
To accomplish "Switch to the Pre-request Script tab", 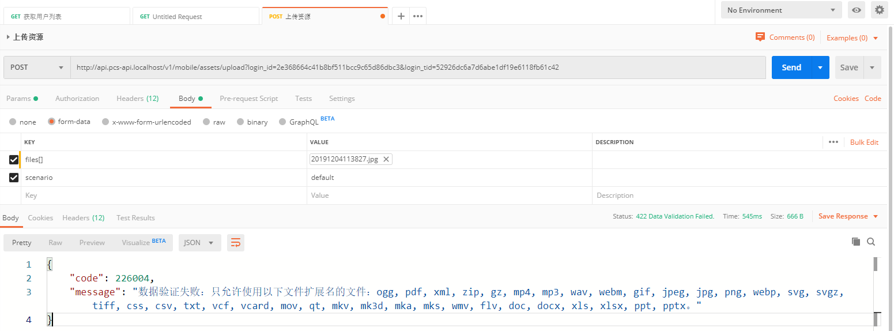I will pos(248,99).
